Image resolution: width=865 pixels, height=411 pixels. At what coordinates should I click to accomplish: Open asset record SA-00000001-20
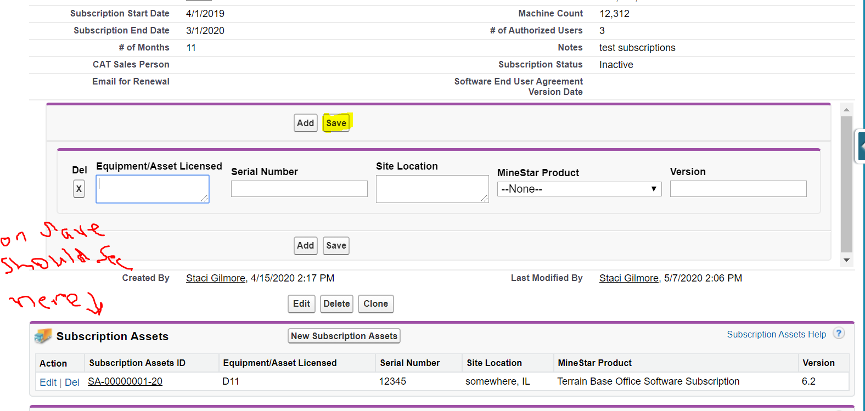[125, 381]
